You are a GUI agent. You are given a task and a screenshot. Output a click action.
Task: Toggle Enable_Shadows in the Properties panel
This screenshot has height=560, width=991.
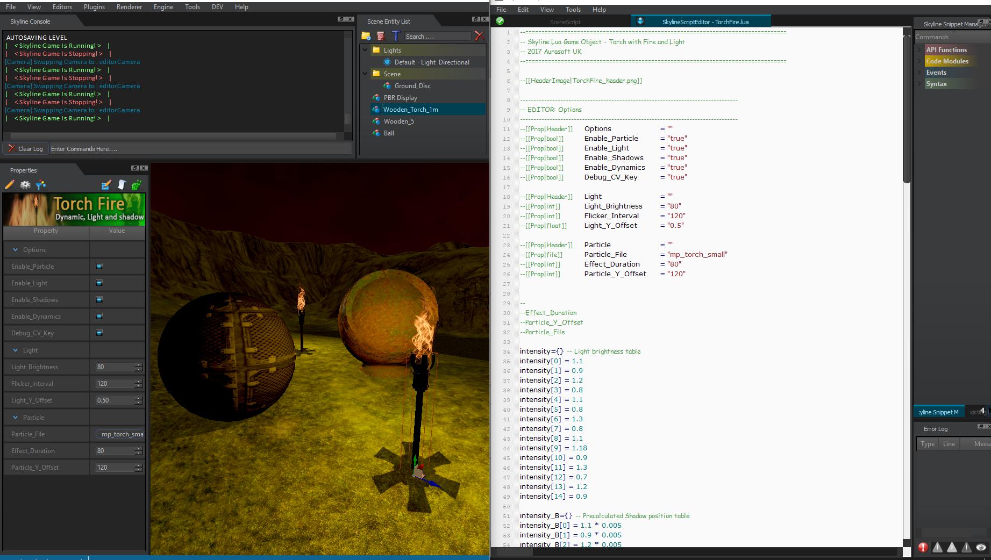pos(98,299)
